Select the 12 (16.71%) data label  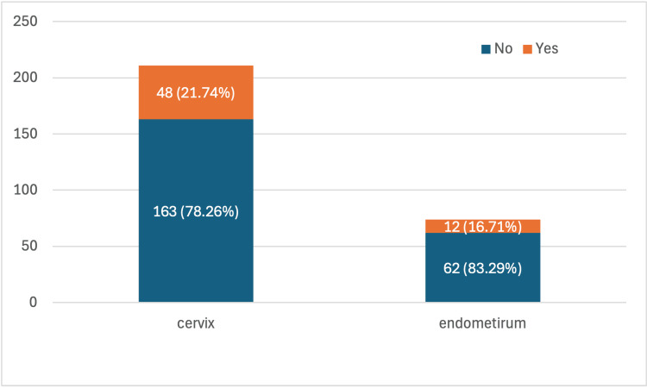[483, 227]
